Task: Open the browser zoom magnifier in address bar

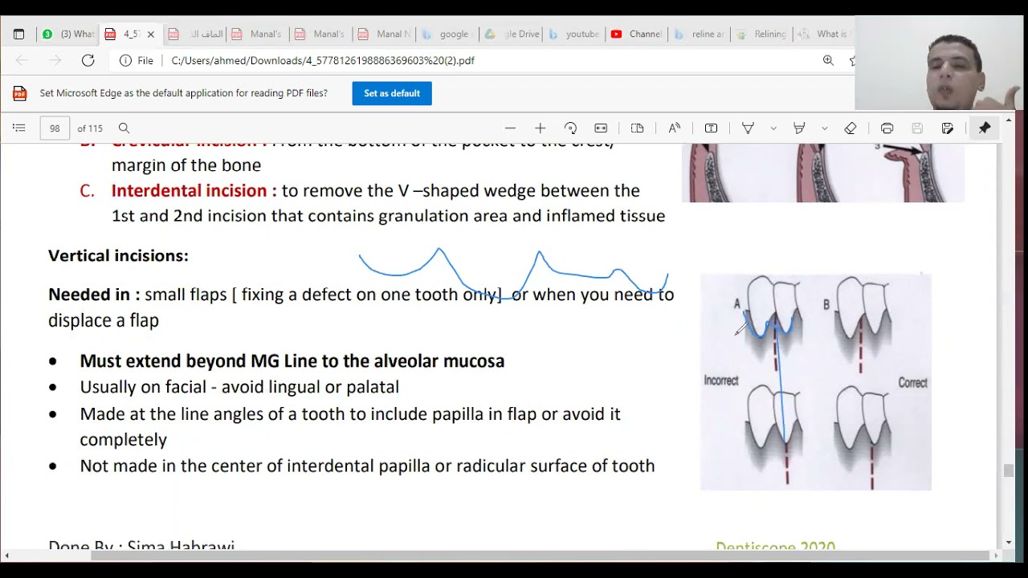Action: [828, 60]
